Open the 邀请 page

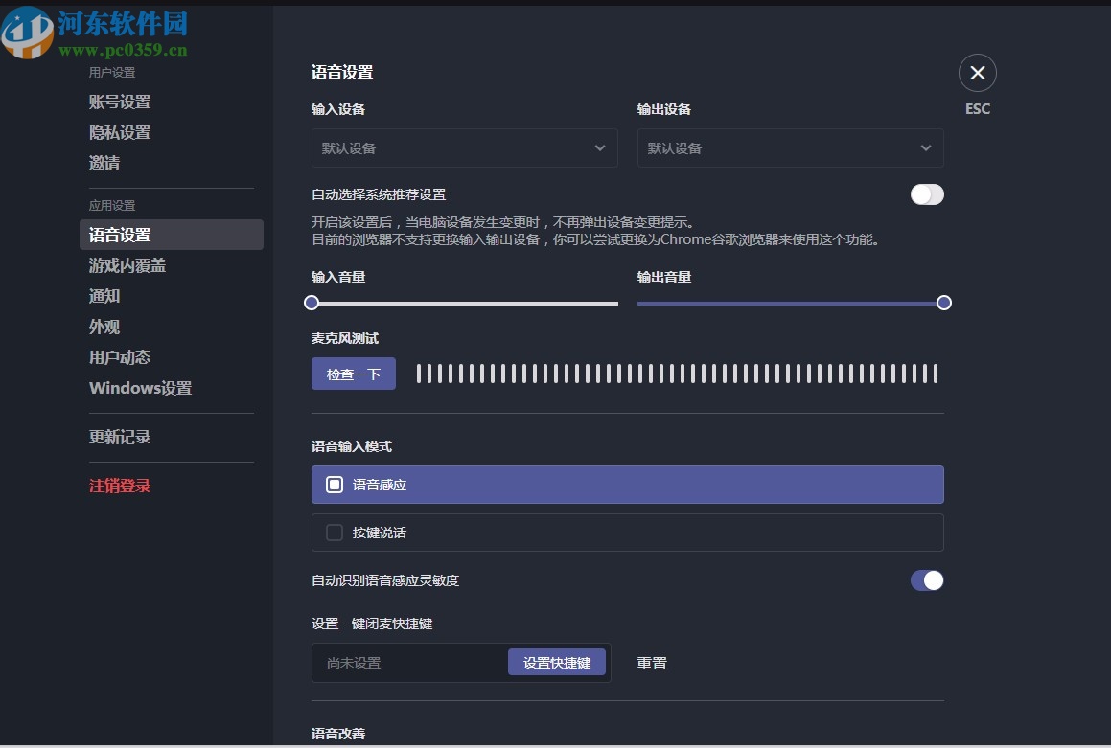point(104,163)
